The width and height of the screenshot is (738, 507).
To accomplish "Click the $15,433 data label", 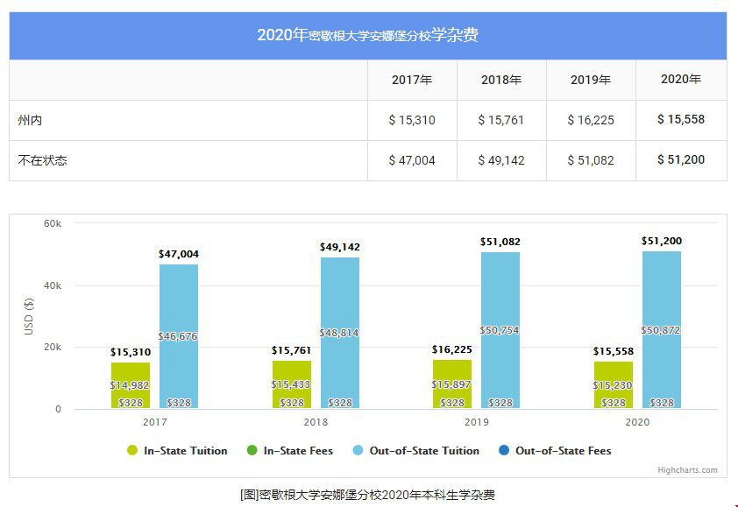I will pyautogui.click(x=291, y=384).
